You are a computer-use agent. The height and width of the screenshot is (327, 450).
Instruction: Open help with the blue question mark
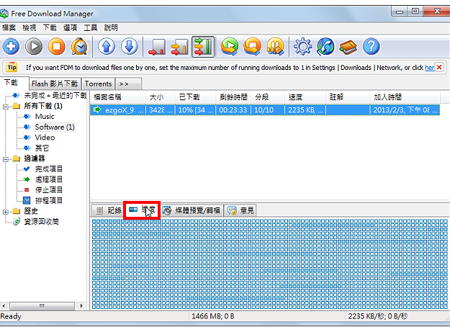point(372,46)
